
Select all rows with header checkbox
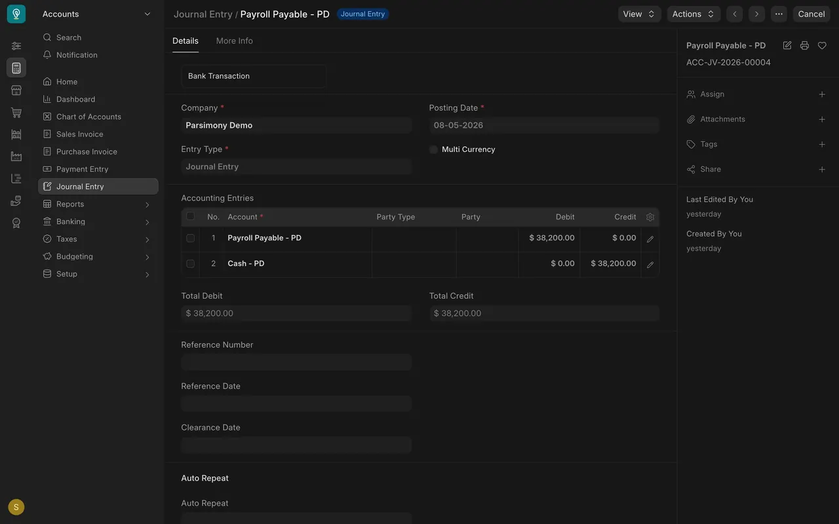pyautogui.click(x=190, y=216)
